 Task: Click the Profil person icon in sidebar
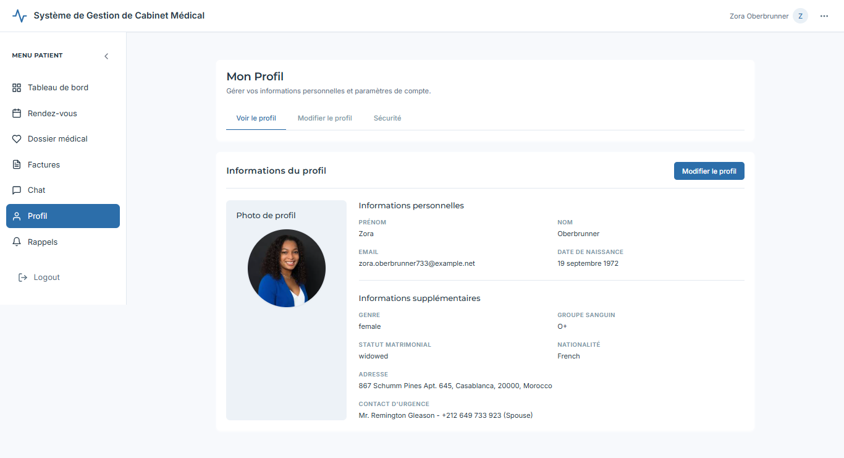pos(17,216)
